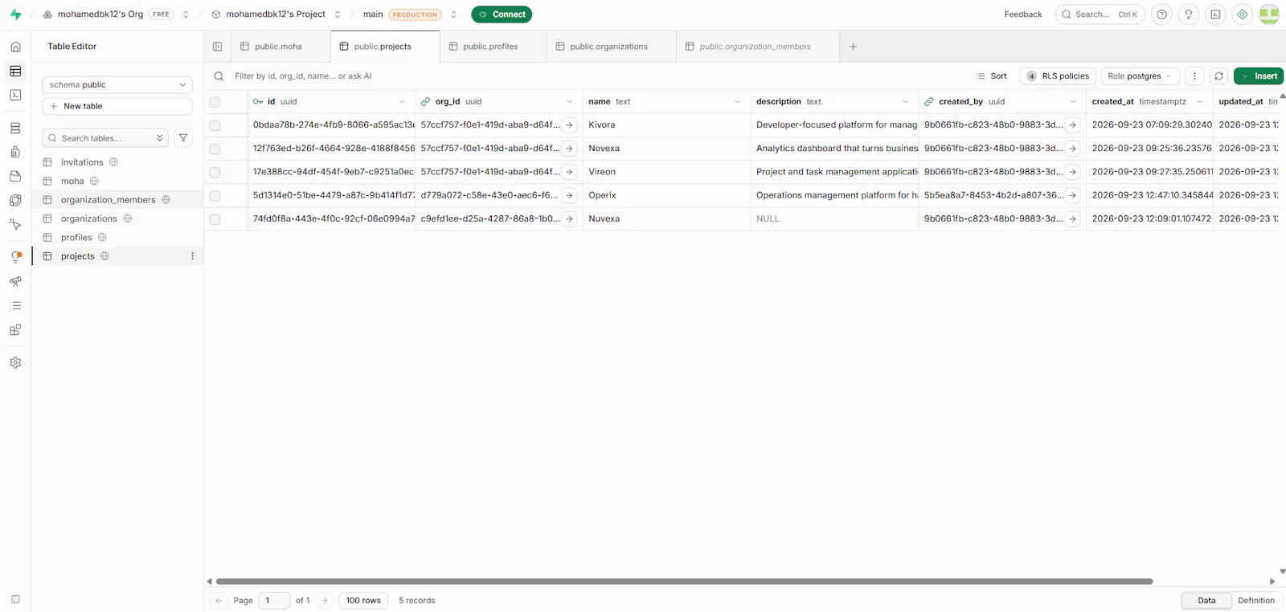Expand the organization switcher chevrons

[x=186, y=14]
